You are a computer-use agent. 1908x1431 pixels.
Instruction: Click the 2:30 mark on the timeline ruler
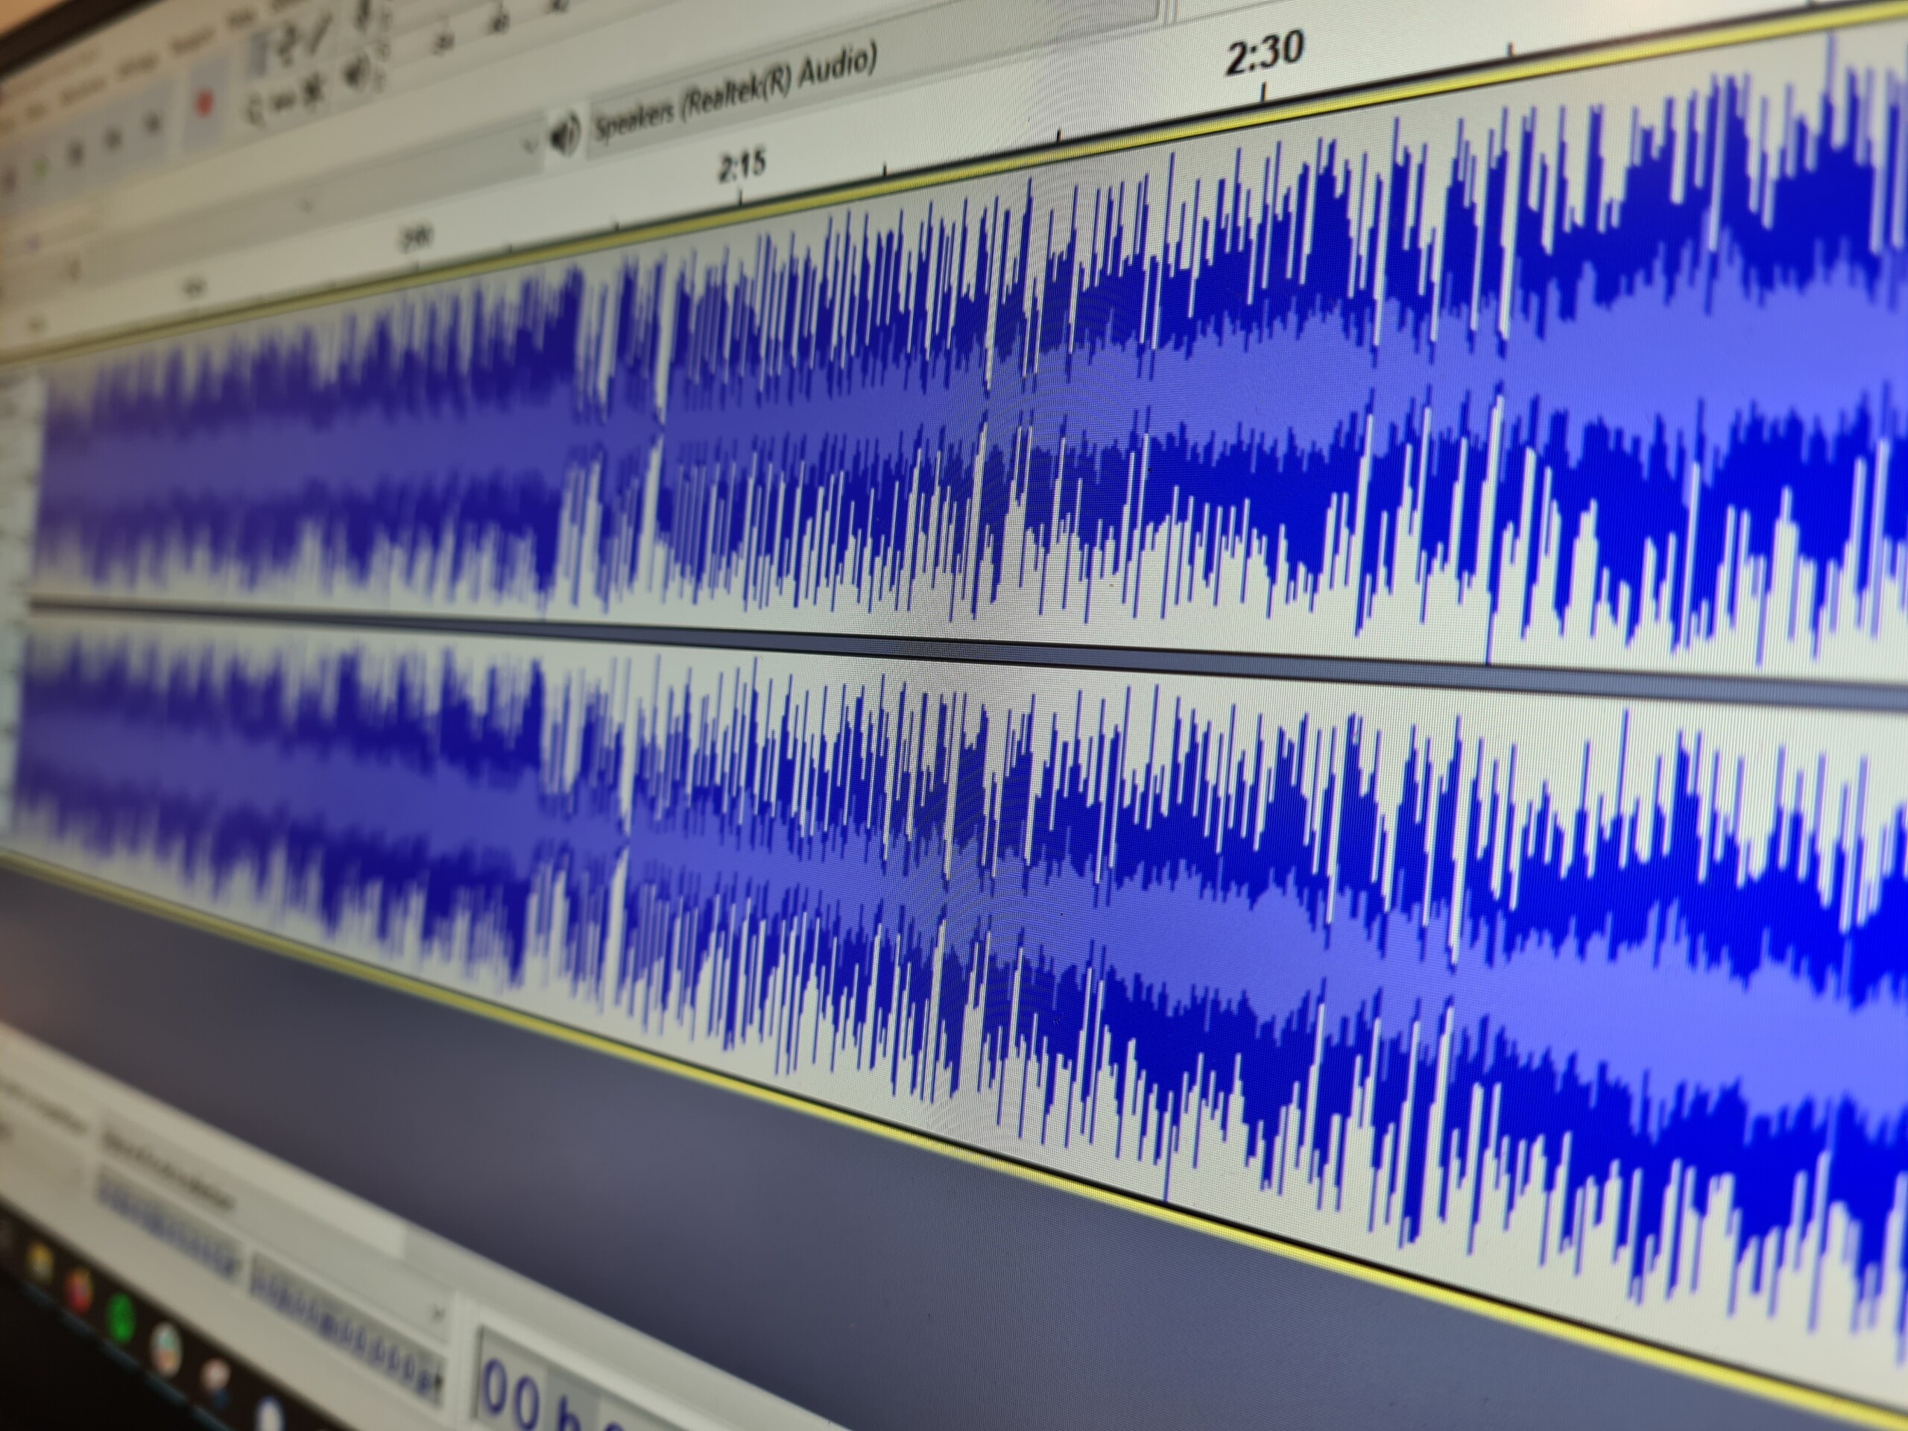click(1265, 54)
